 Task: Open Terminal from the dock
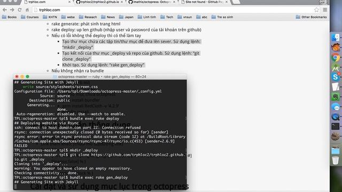[x=336, y=126]
